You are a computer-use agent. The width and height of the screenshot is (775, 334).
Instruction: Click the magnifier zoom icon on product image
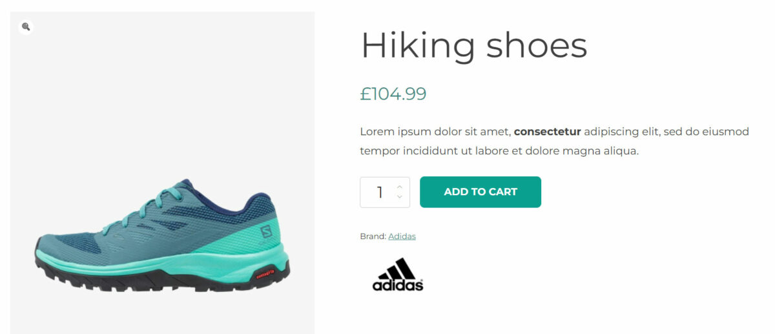click(26, 26)
